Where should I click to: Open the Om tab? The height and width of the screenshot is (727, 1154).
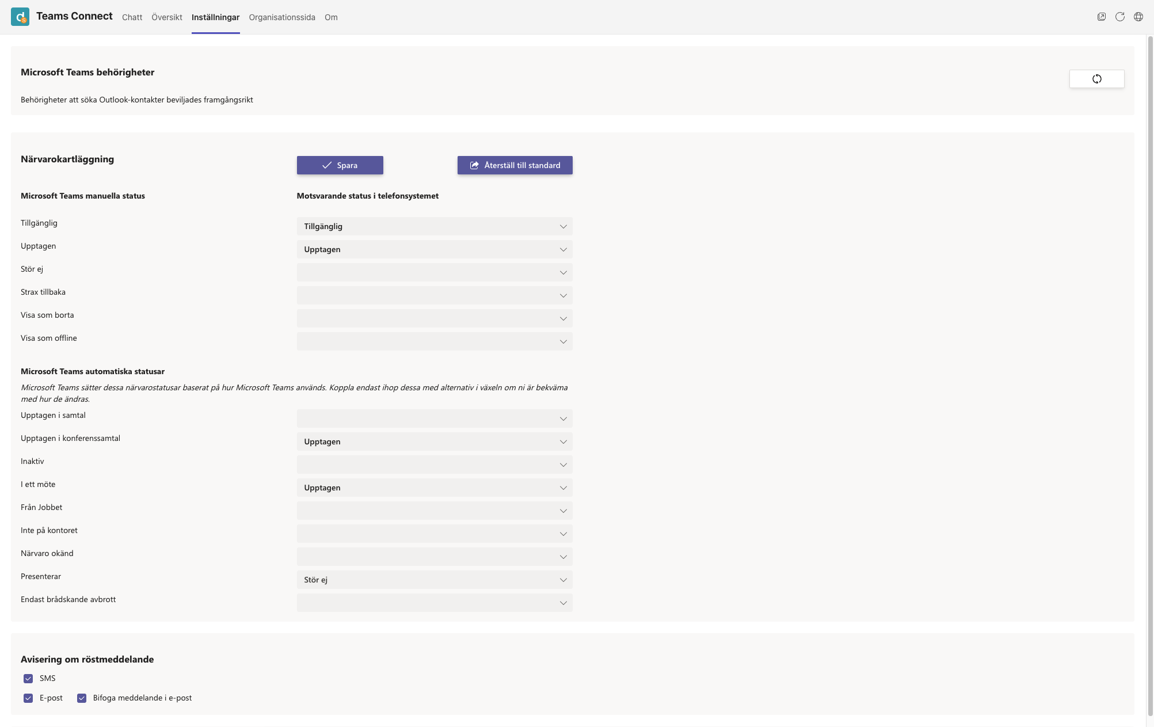point(331,17)
